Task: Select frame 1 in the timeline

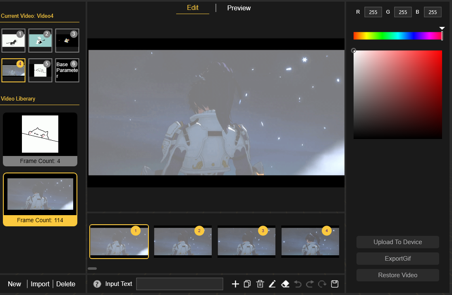Action: (x=119, y=242)
